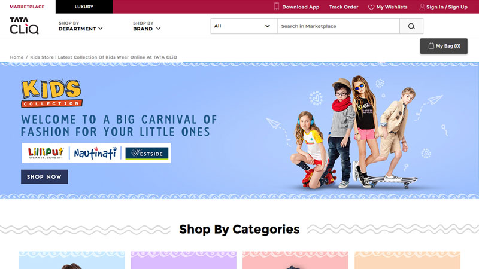Viewport: 479px width, 269px height.
Task: Expand the Shop By Brand menu
Action: tap(147, 26)
